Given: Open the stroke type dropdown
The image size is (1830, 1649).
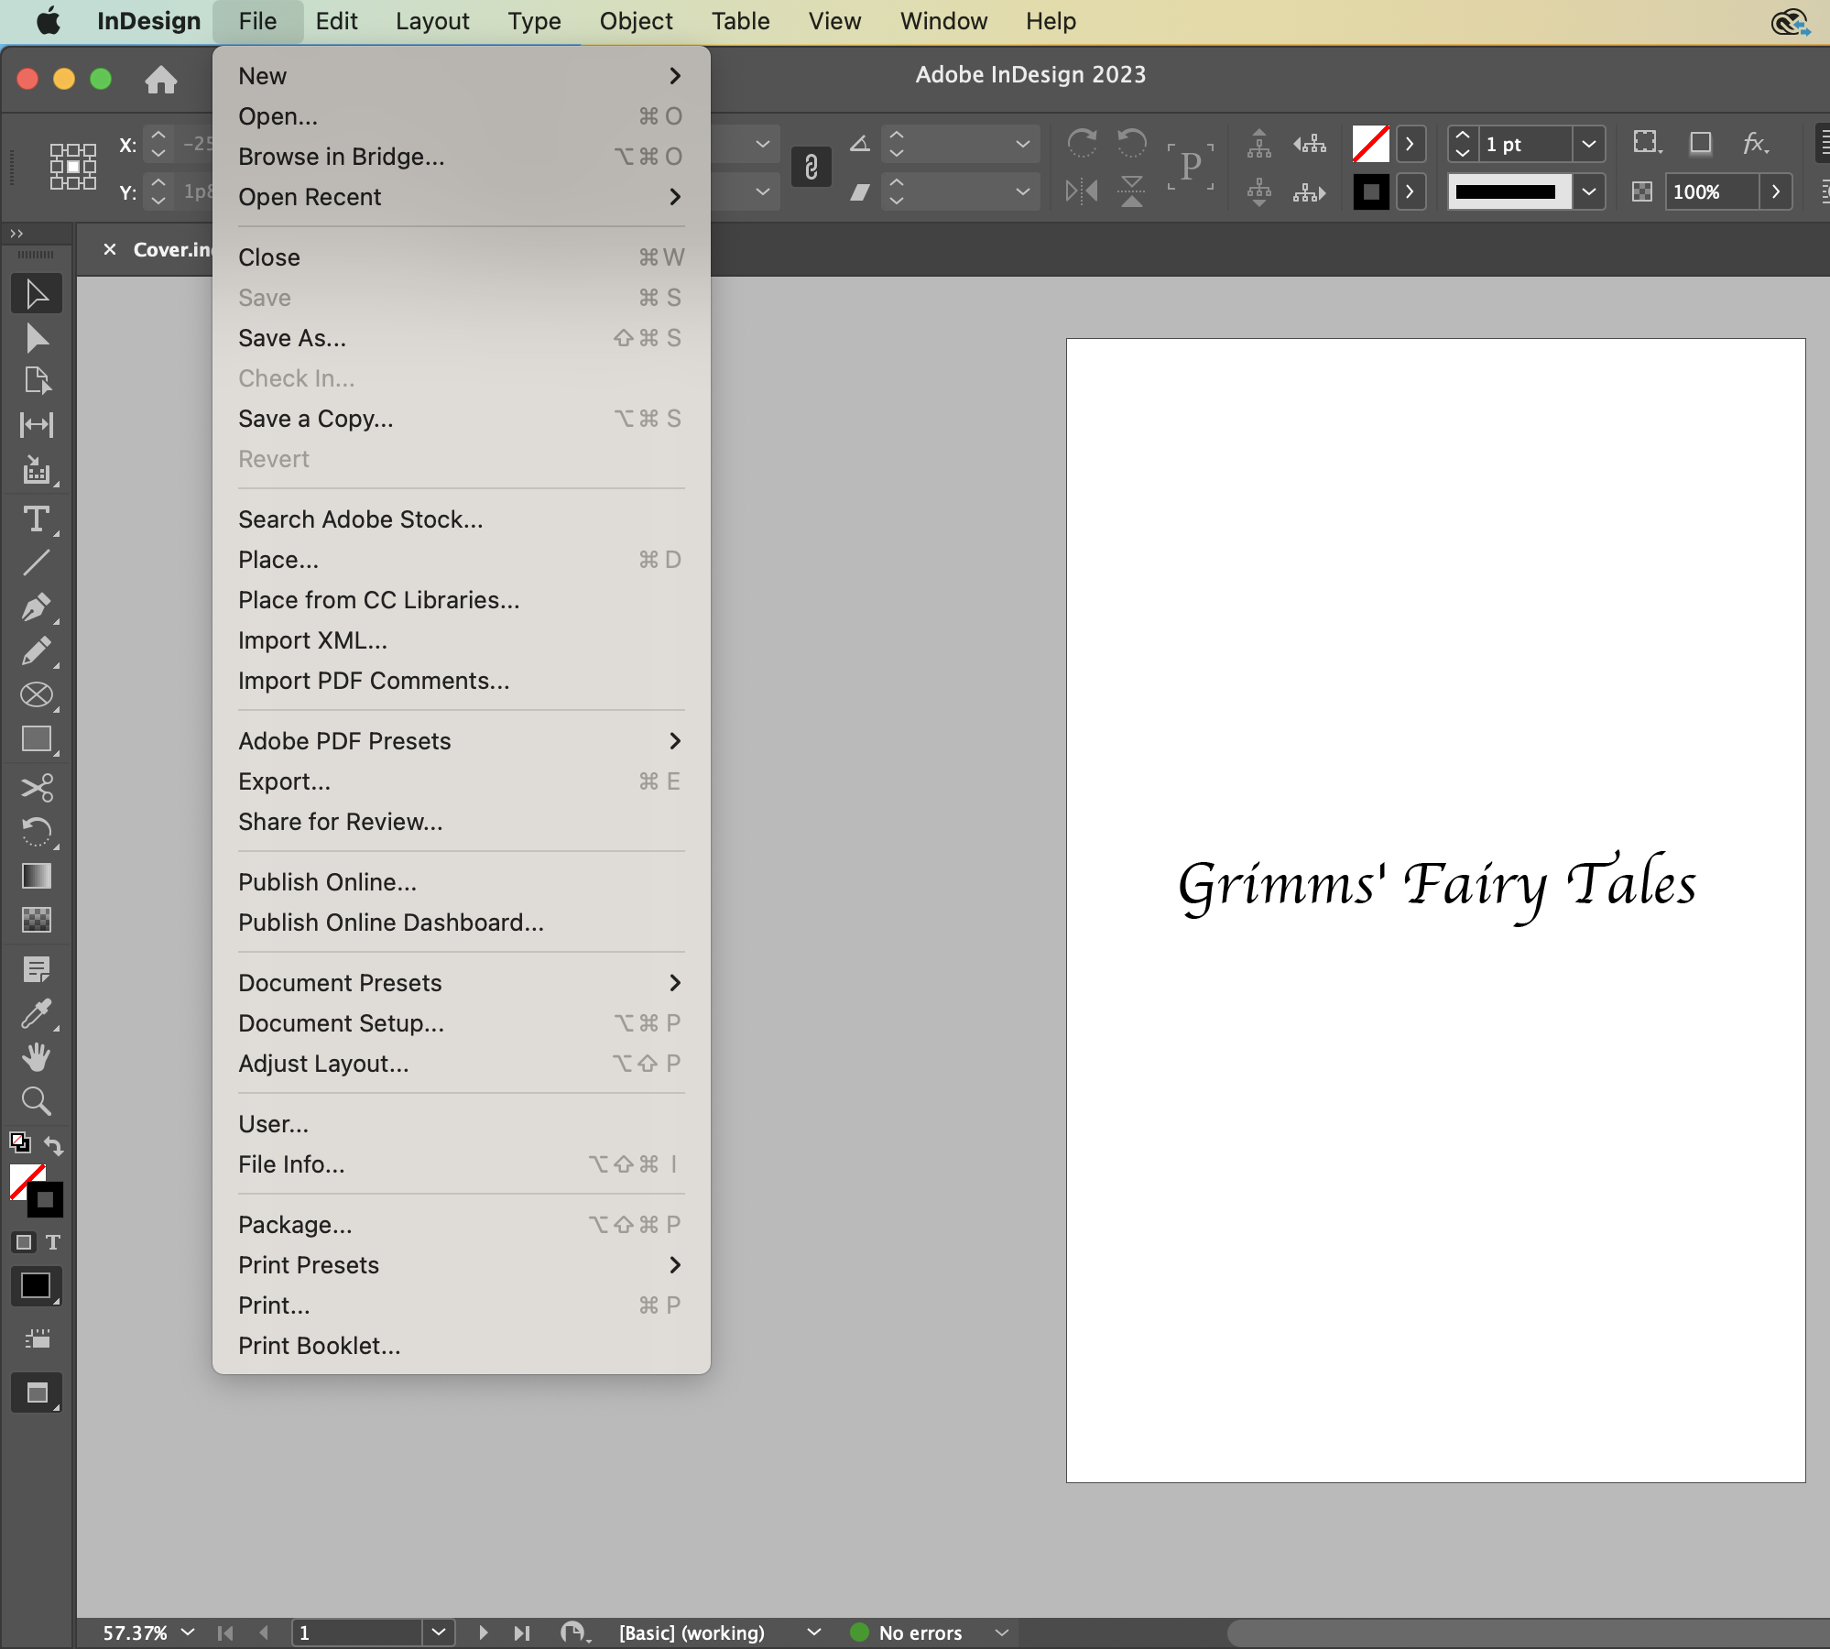Looking at the screenshot, I should (x=1589, y=191).
